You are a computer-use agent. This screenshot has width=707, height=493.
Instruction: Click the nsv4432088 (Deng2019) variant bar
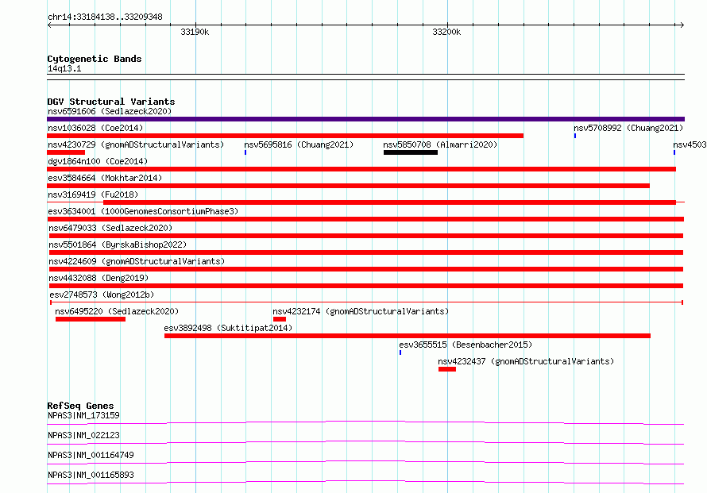coord(366,286)
